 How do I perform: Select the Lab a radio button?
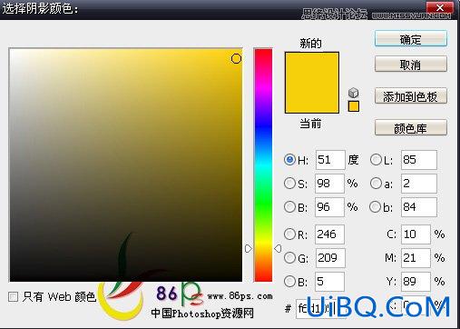tap(376, 184)
